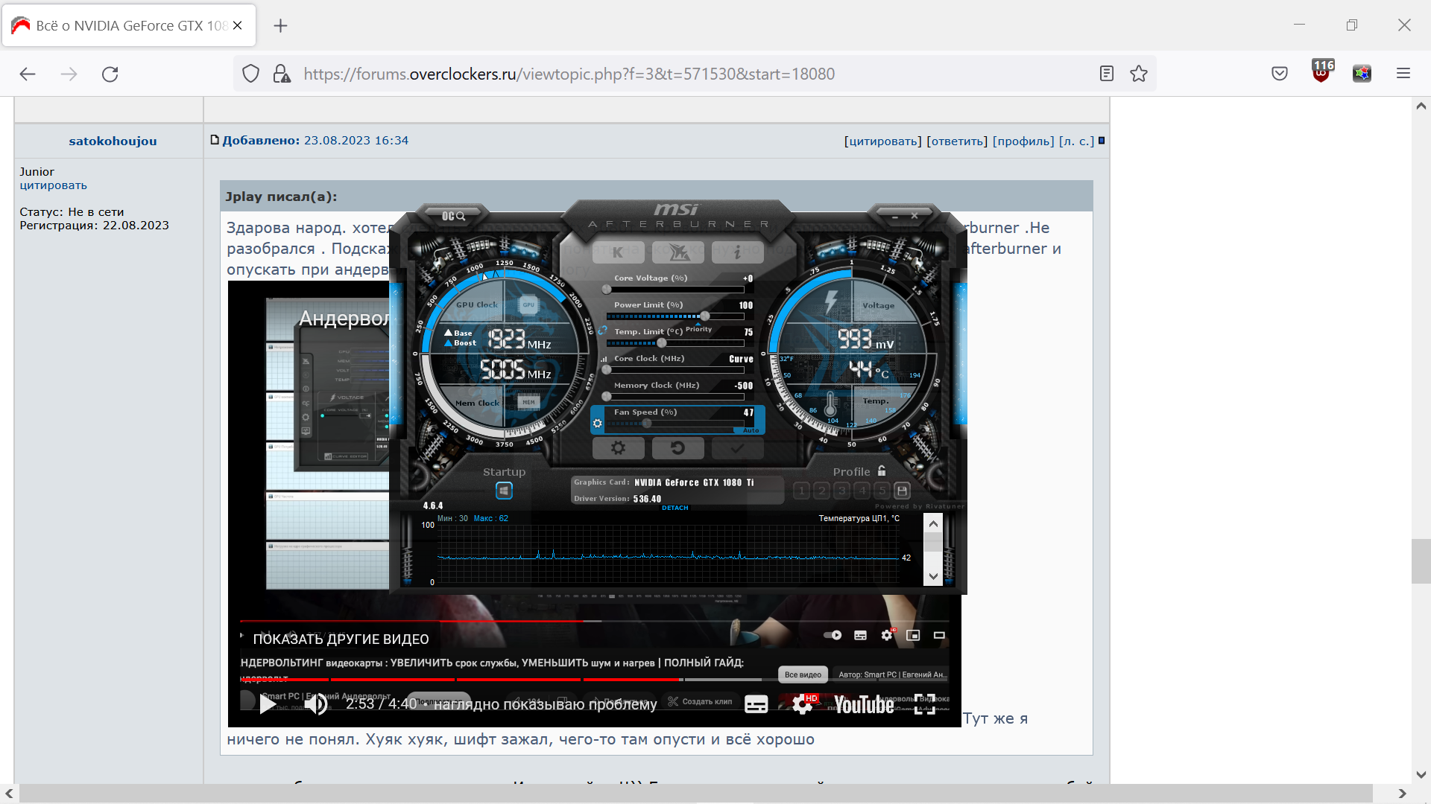This screenshot has height=804, width=1431.
Task: Toggle the power and temp limit link icon
Action: (x=602, y=331)
